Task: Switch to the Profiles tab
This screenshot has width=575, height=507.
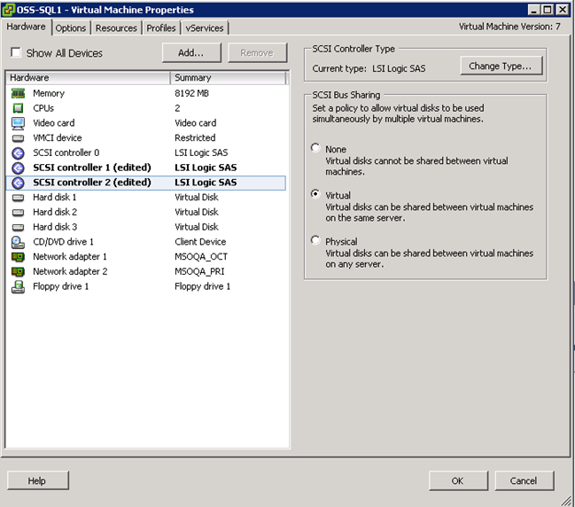Action: (161, 27)
